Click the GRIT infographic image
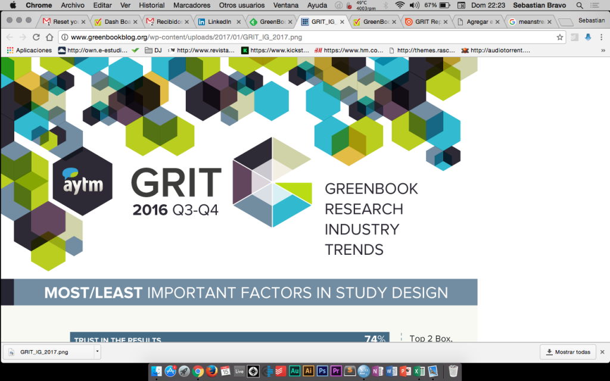Image resolution: width=610 pixels, height=381 pixels. 239,199
